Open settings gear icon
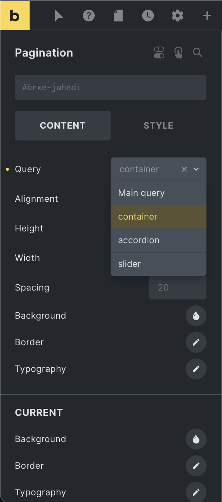This screenshot has height=502, width=222. point(178,16)
